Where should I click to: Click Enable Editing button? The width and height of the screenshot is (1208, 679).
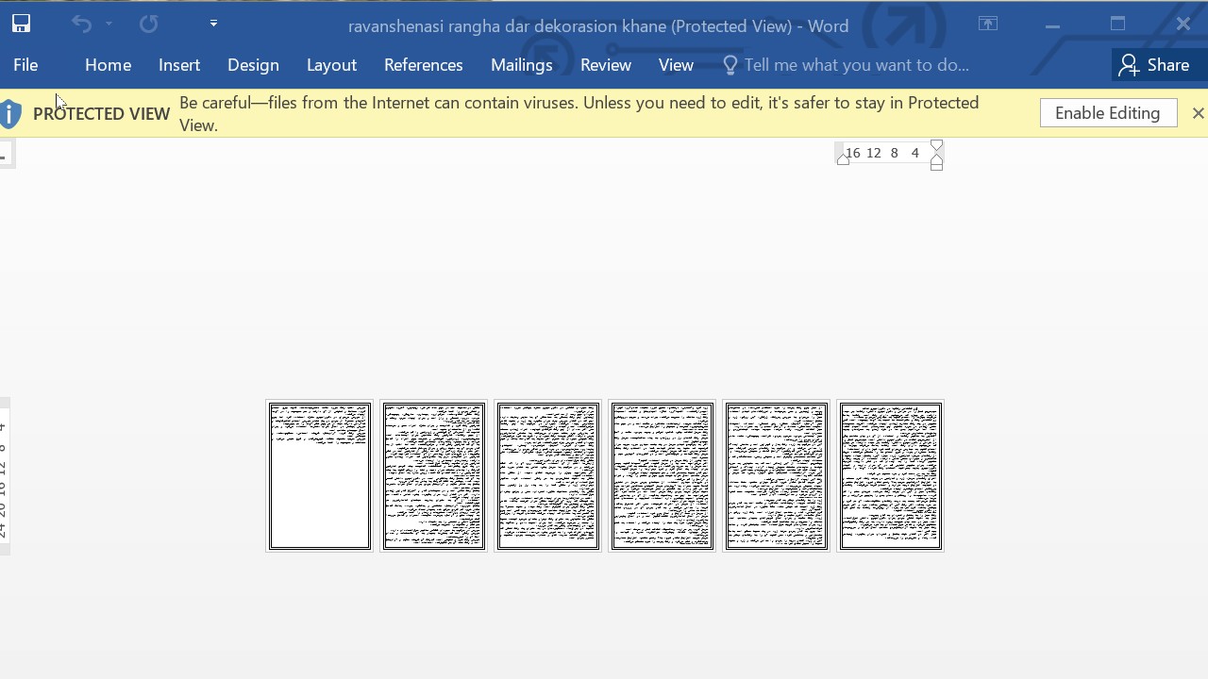click(x=1108, y=113)
